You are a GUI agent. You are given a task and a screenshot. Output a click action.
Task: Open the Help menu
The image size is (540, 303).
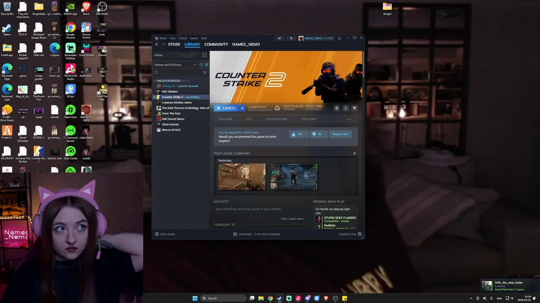click(204, 38)
